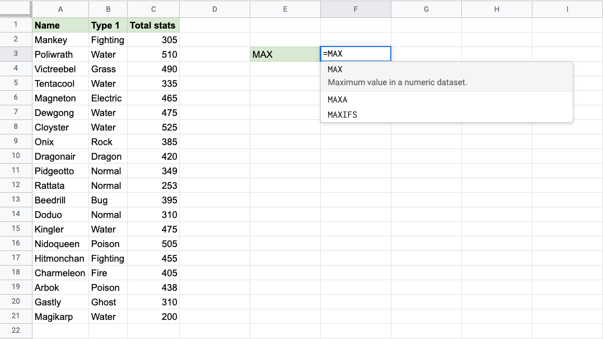This screenshot has width=603, height=339.
Task: Select the Name header cell
Action: click(x=60, y=25)
